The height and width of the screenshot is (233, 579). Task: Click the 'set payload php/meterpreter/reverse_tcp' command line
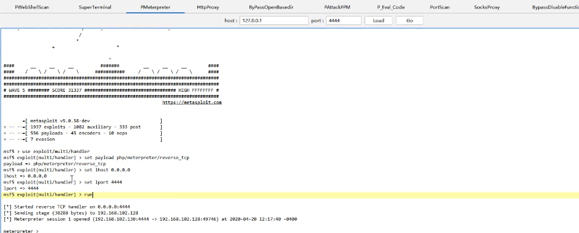click(x=96, y=158)
